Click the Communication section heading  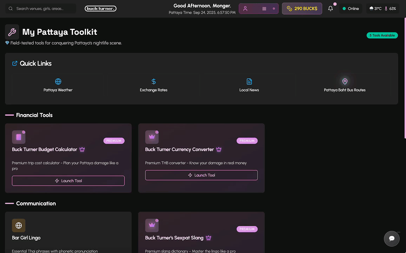(36, 203)
